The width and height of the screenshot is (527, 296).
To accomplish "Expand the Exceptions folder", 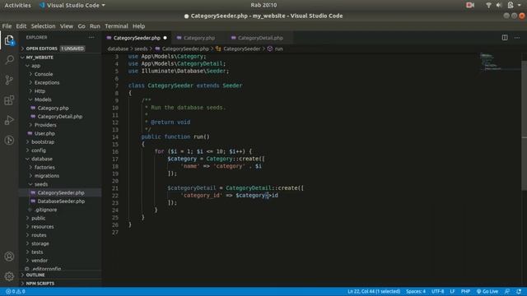I will pos(47,82).
